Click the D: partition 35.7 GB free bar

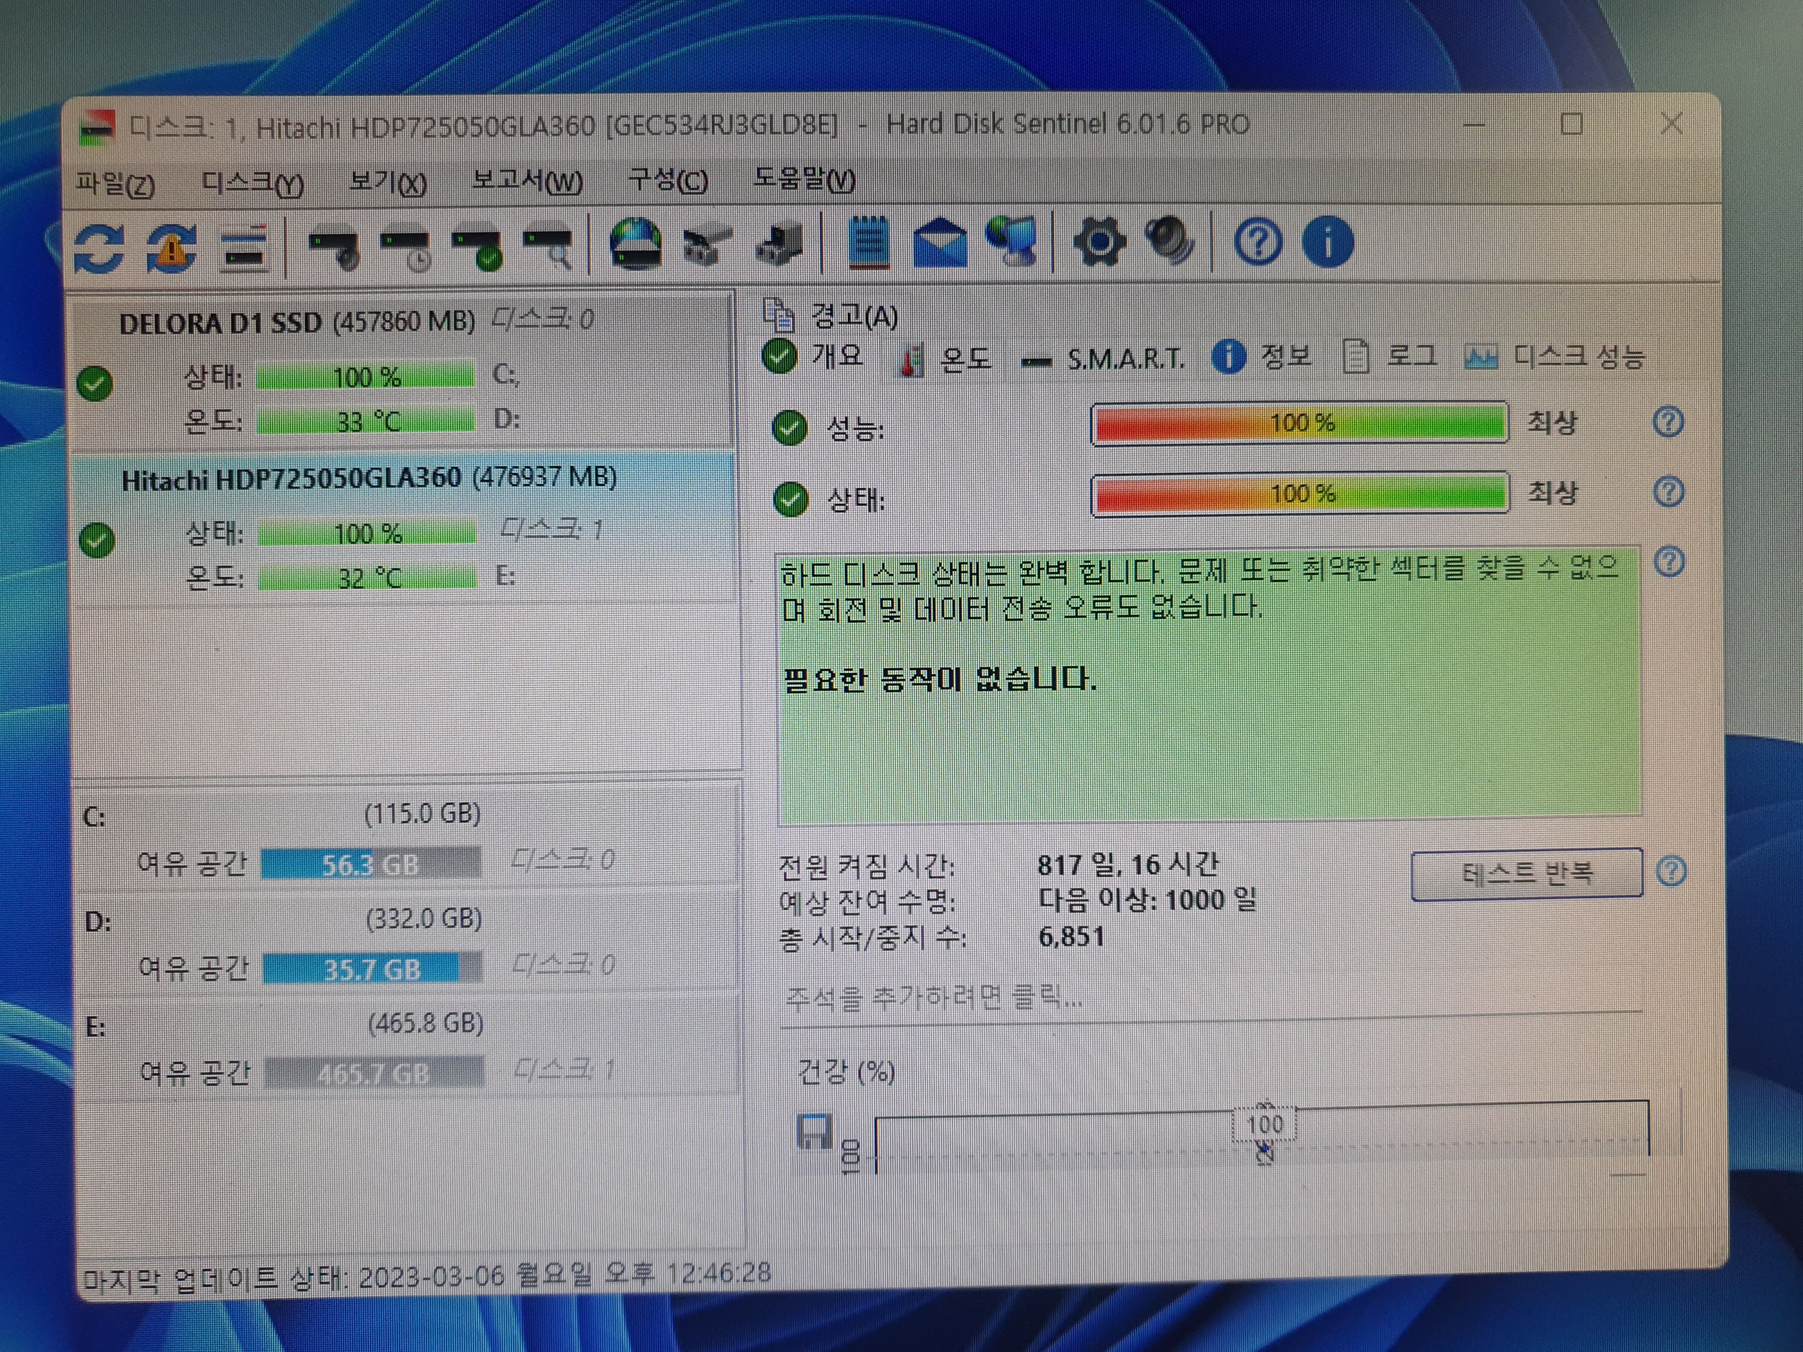pyautogui.click(x=373, y=968)
